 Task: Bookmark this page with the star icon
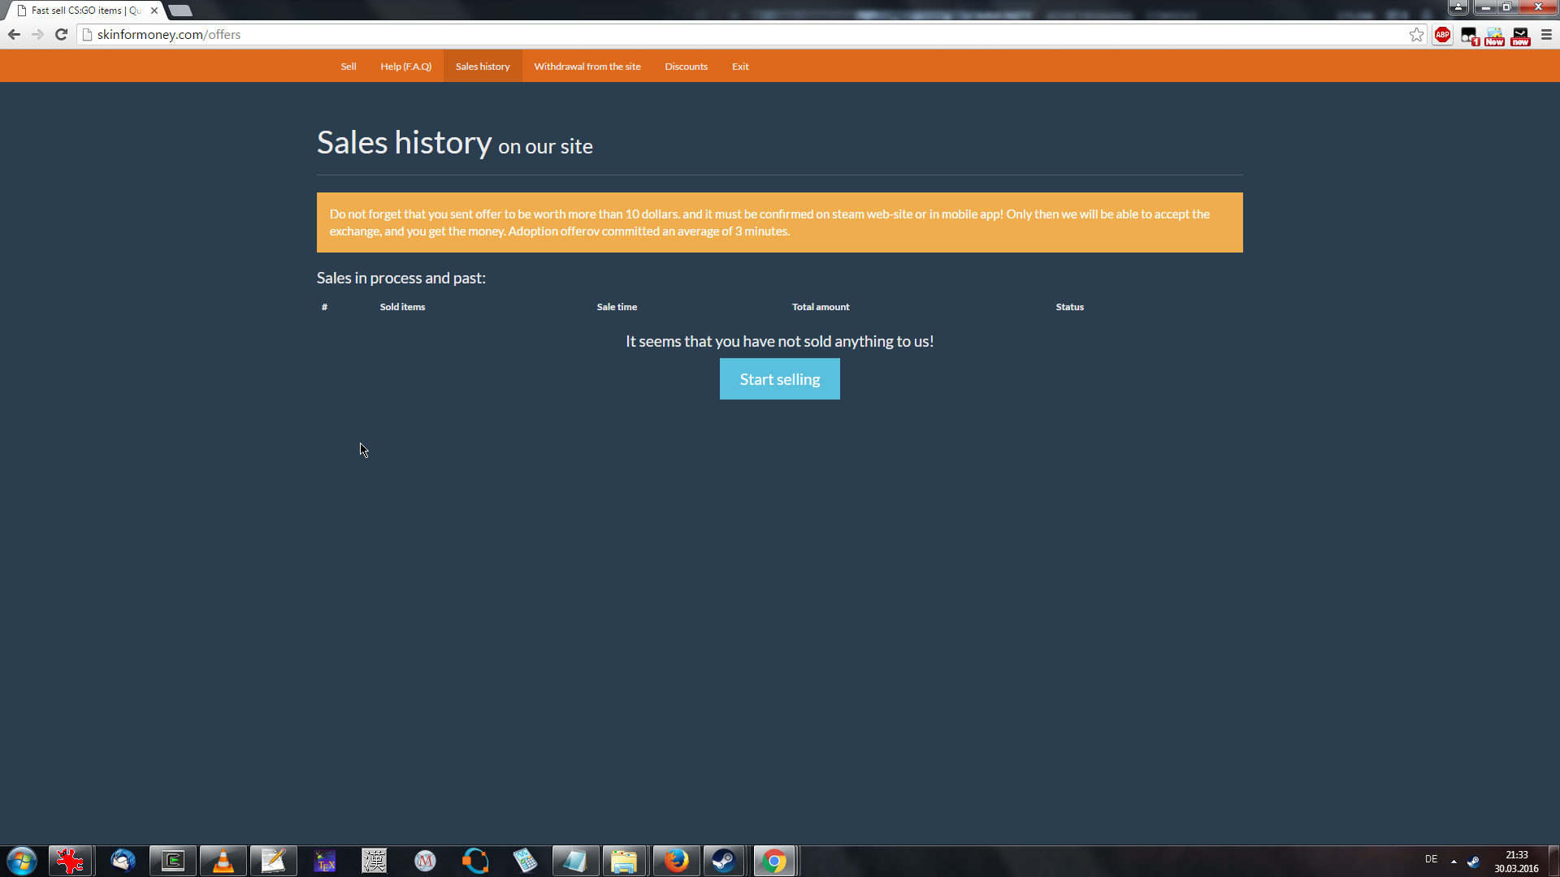1416,35
